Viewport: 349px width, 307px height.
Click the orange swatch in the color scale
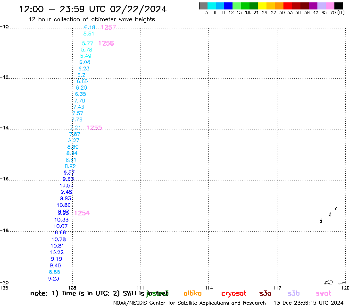(x=279, y=6)
